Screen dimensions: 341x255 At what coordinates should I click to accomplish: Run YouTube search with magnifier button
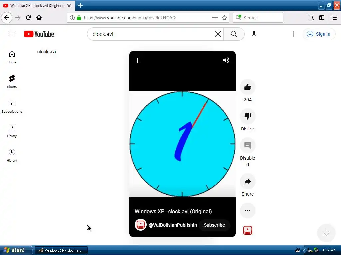(234, 34)
